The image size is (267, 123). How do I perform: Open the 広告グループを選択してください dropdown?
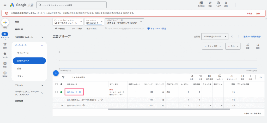click(124, 22)
